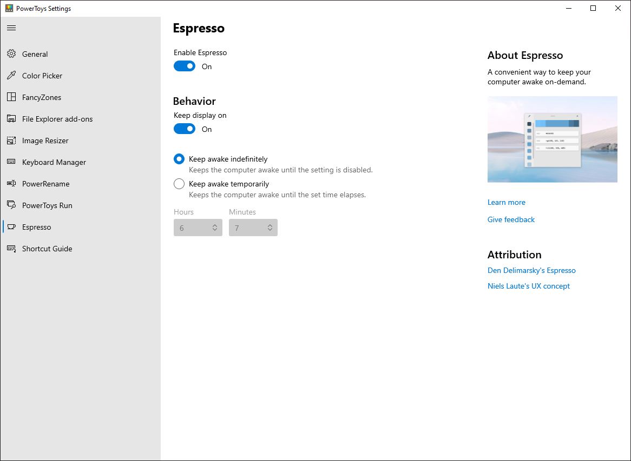Open the Image Resizer settings
The height and width of the screenshot is (461, 631).
point(81,141)
